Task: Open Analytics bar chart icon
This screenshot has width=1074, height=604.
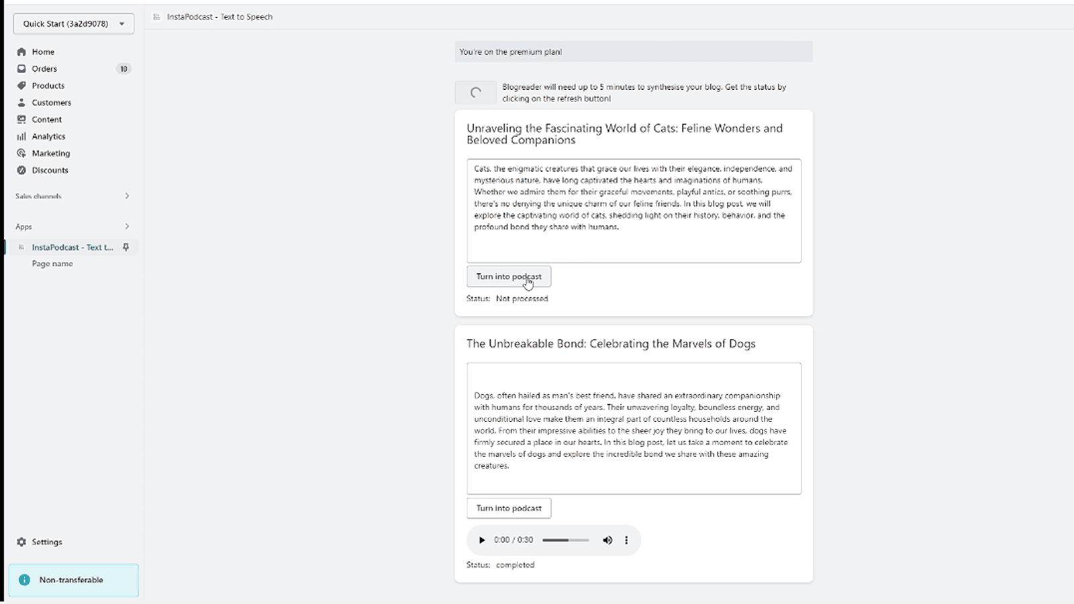Action: (21, 136)
